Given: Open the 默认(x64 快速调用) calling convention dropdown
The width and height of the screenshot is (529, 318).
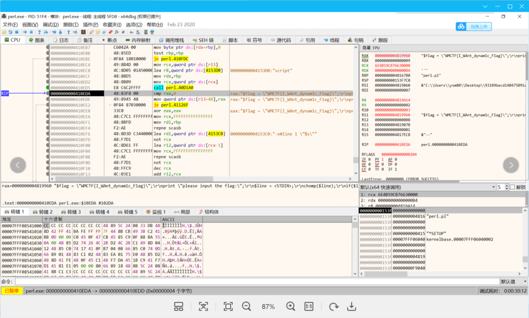Looking at the screenshot, I should tap(426, 187).
